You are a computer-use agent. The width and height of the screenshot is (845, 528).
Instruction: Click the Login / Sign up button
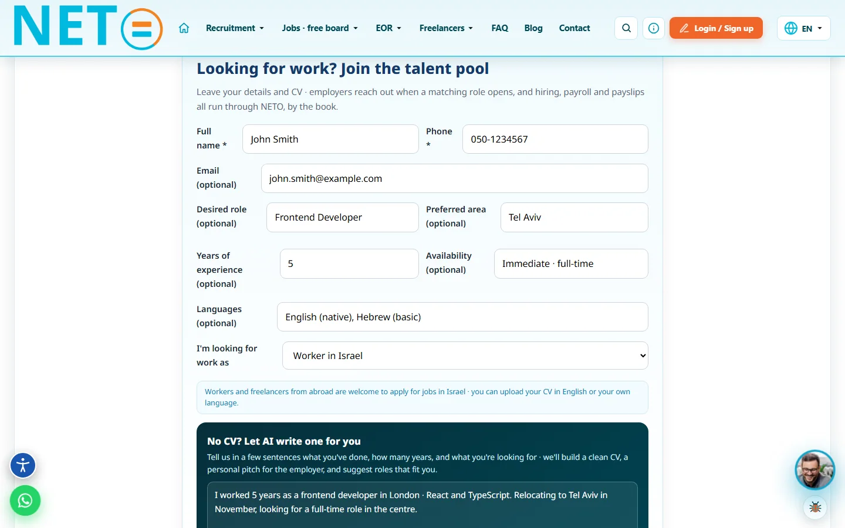click(716, 28)
